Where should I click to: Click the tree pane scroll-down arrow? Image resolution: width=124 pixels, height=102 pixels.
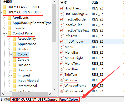54,89
